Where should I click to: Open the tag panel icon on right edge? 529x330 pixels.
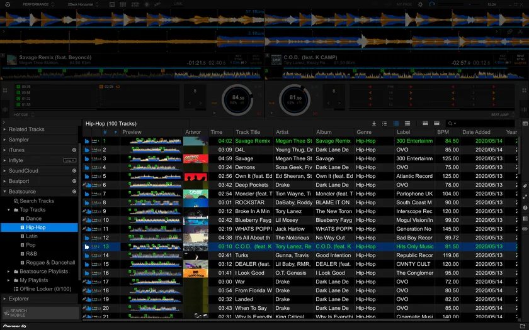(x=525, y=187)
